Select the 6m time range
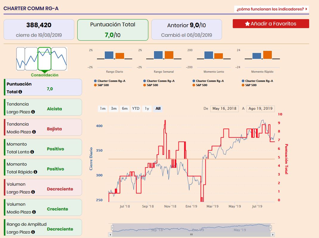319x238 pixels. tap(125, 109)
